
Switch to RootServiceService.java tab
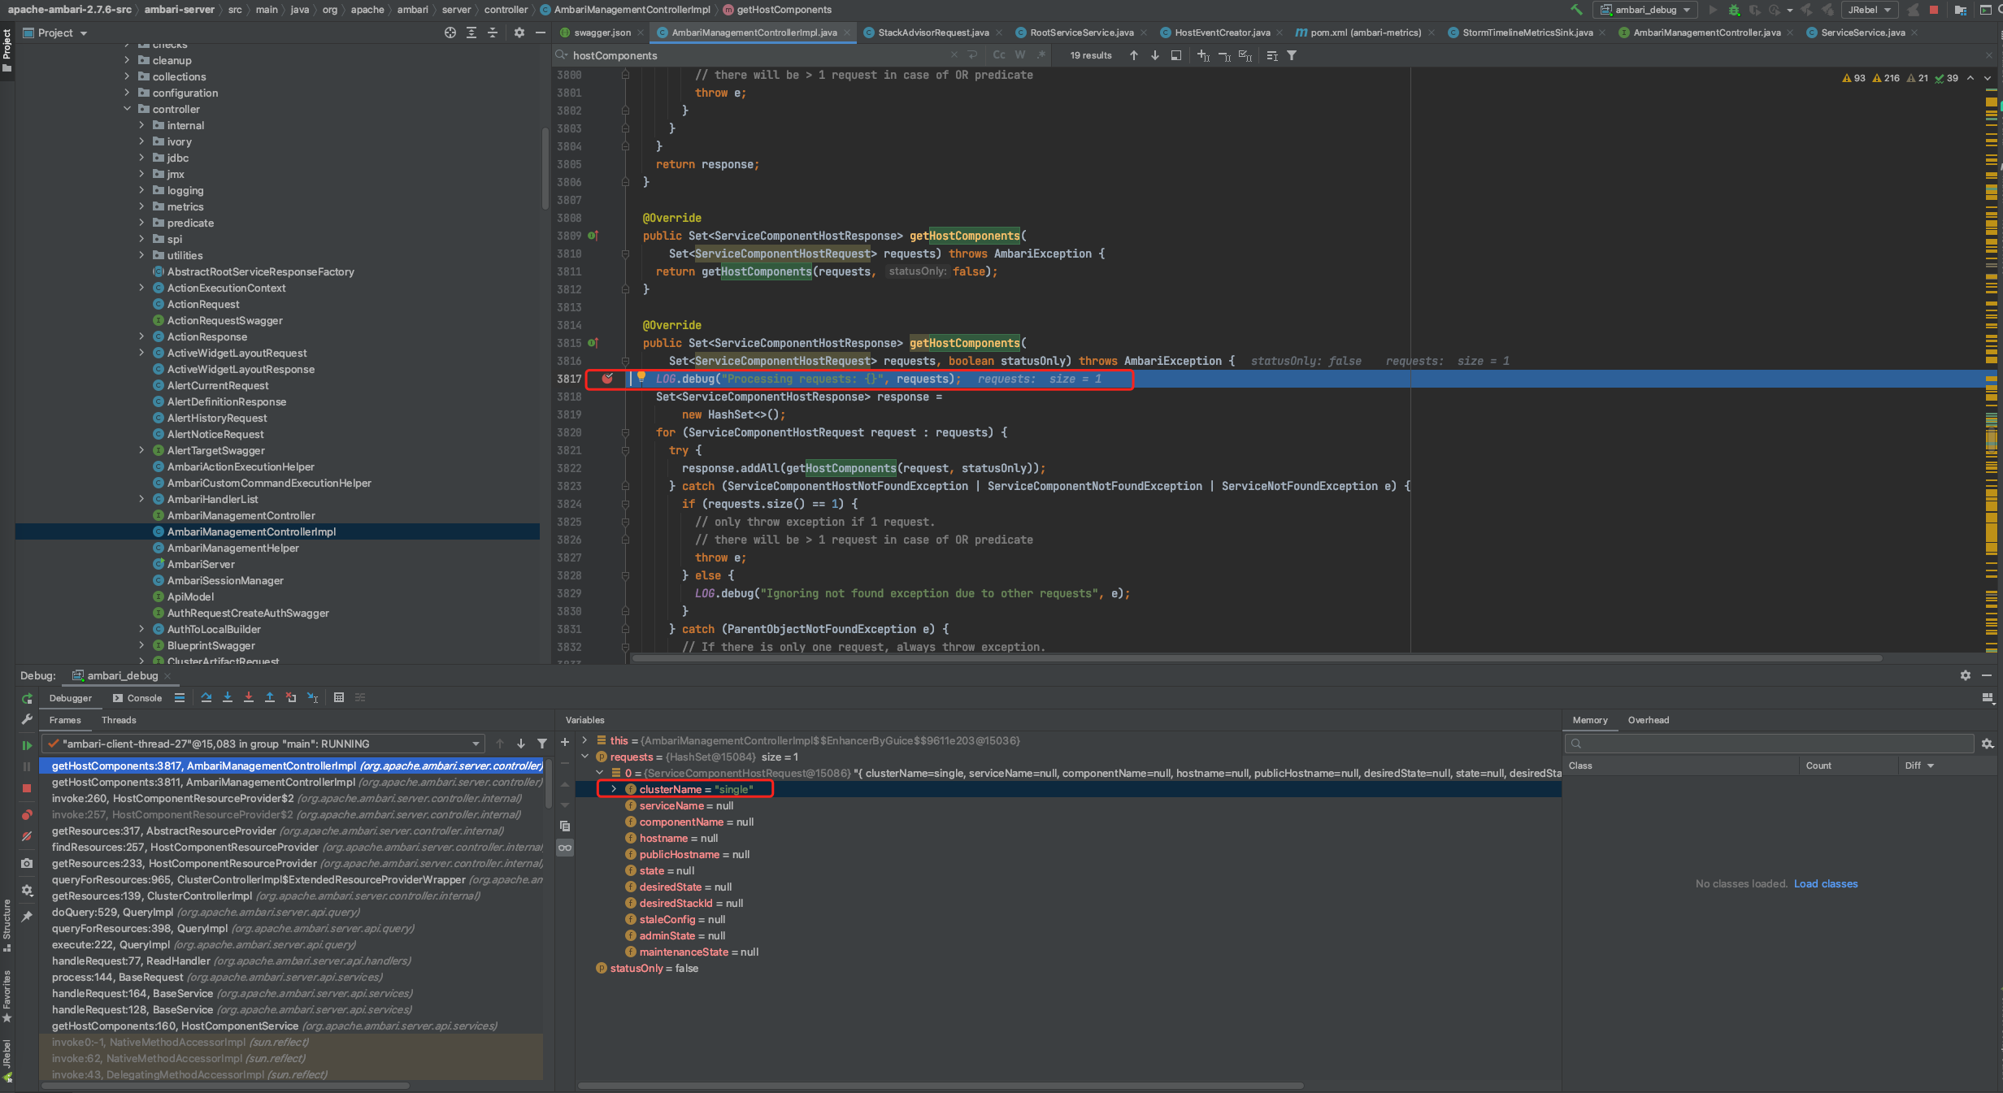pos(1081,33)
